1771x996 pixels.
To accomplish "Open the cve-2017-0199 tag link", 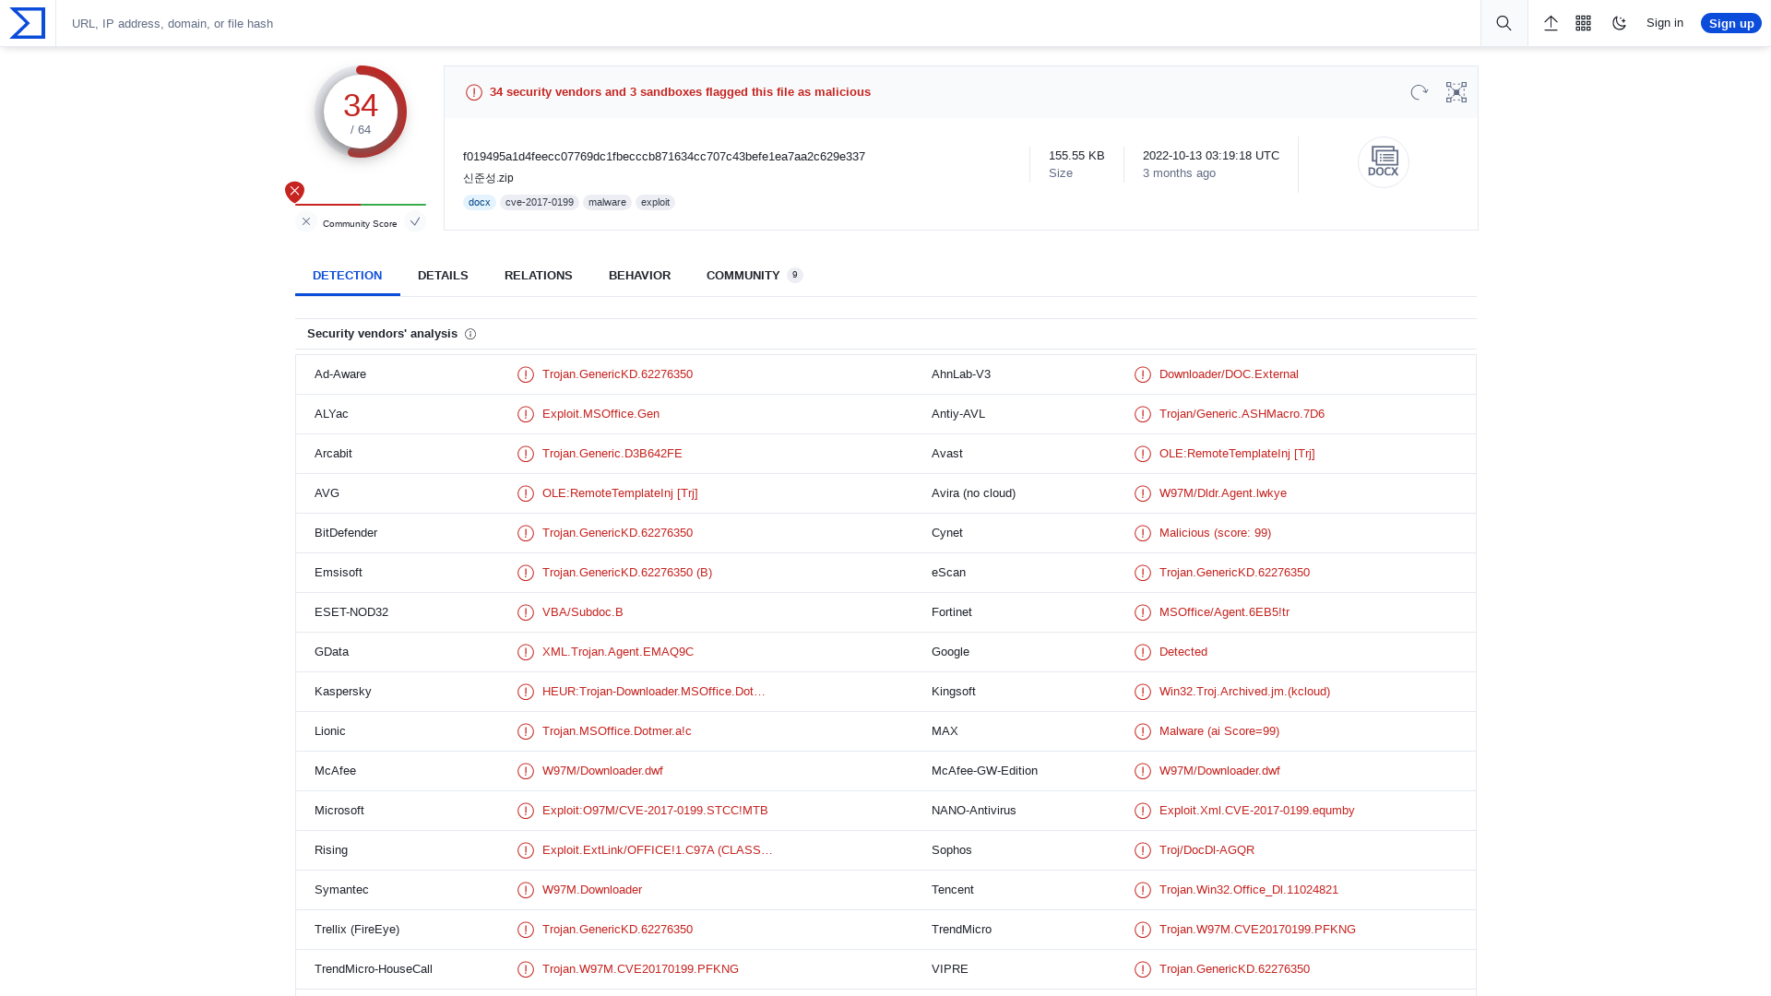I will tap(539, 202).
